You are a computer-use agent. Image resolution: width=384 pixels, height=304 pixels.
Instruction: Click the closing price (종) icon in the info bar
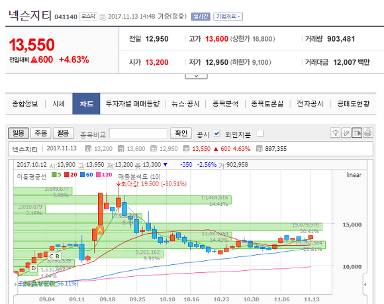(x=186, y=149)
